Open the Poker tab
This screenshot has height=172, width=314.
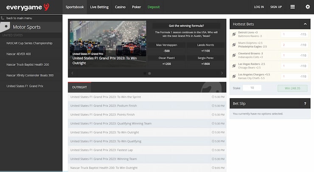coord(136,7)
